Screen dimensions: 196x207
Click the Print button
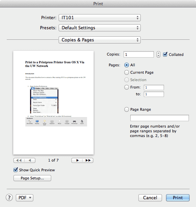pos(178,198)
